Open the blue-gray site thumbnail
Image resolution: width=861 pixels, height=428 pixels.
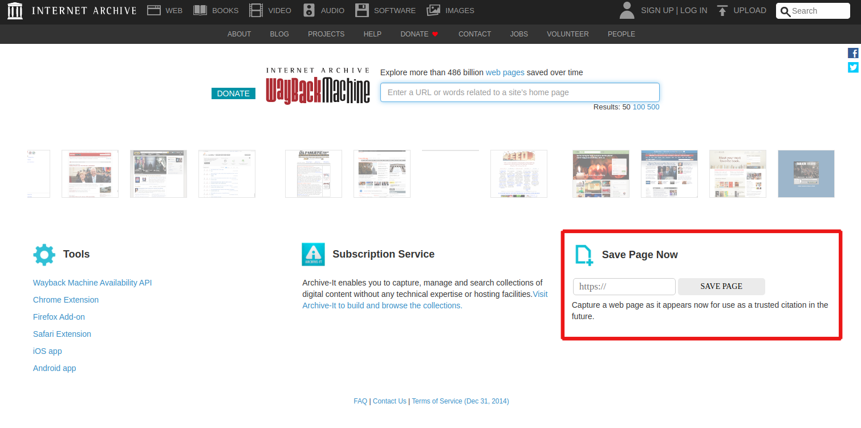tap(806, 174)
